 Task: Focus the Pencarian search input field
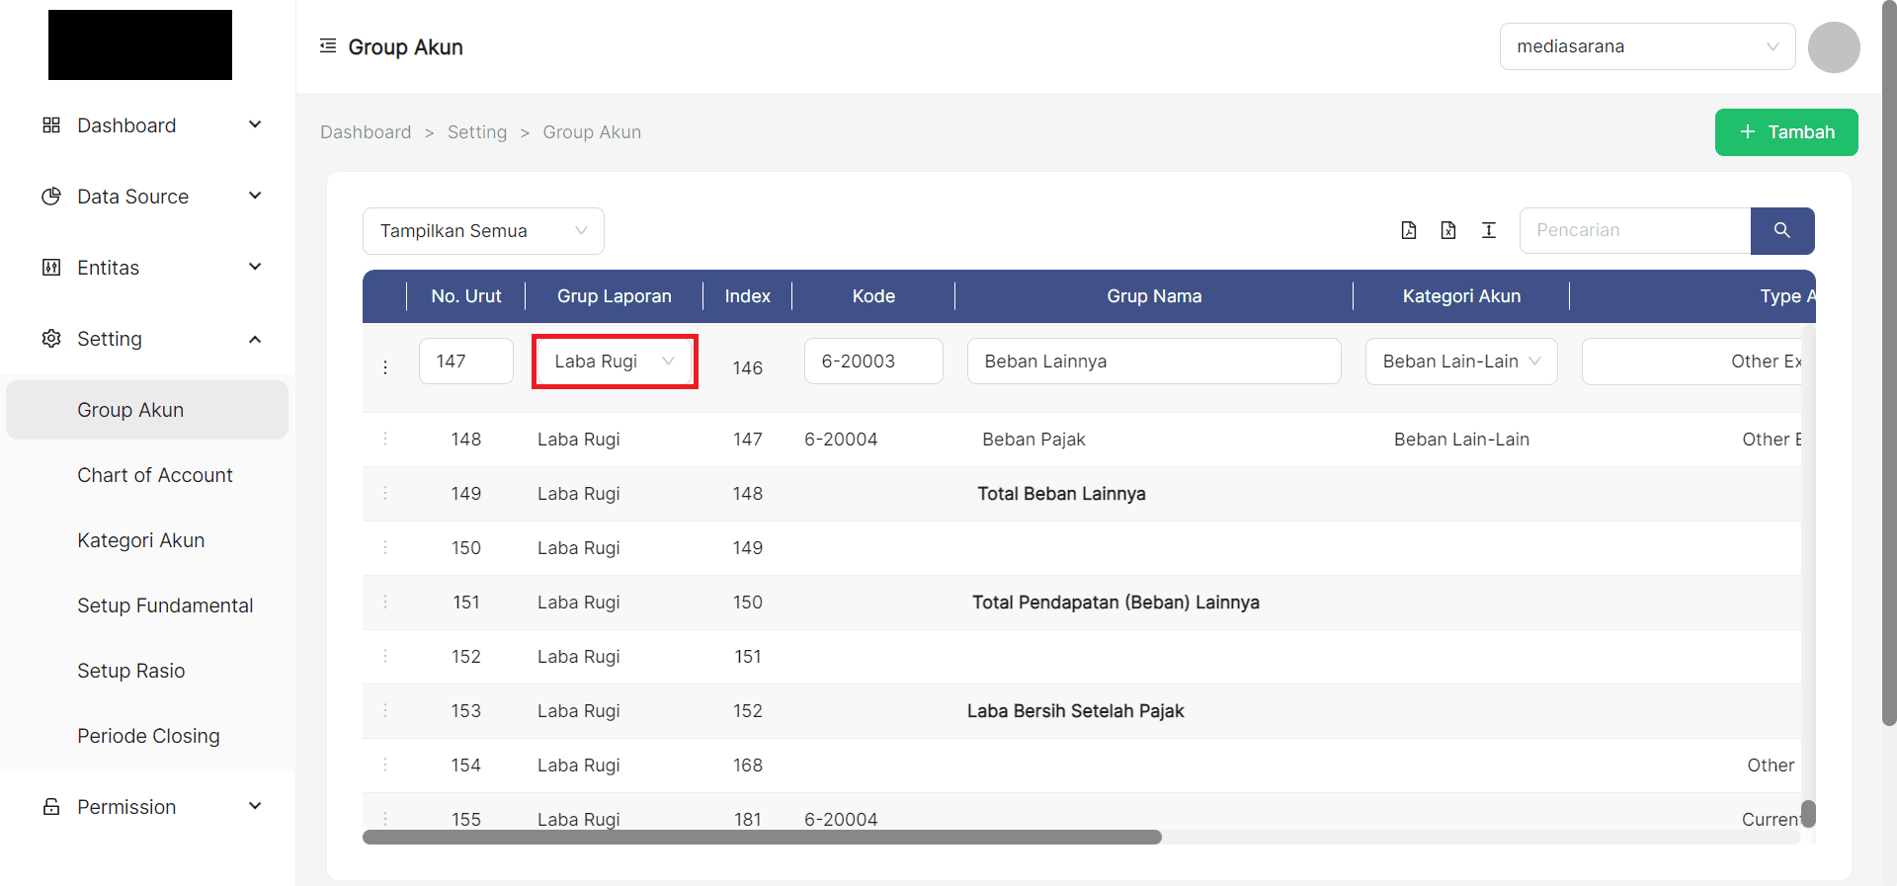point(1635,230)
